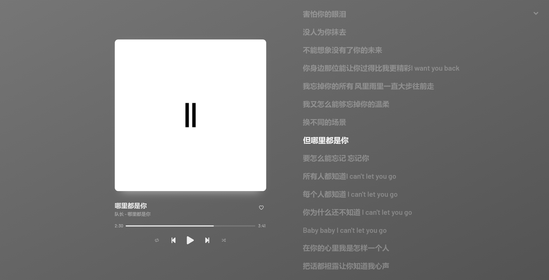
Task: Jump to lyric line 害怕你的眼泪
Action: coord(324,14)
